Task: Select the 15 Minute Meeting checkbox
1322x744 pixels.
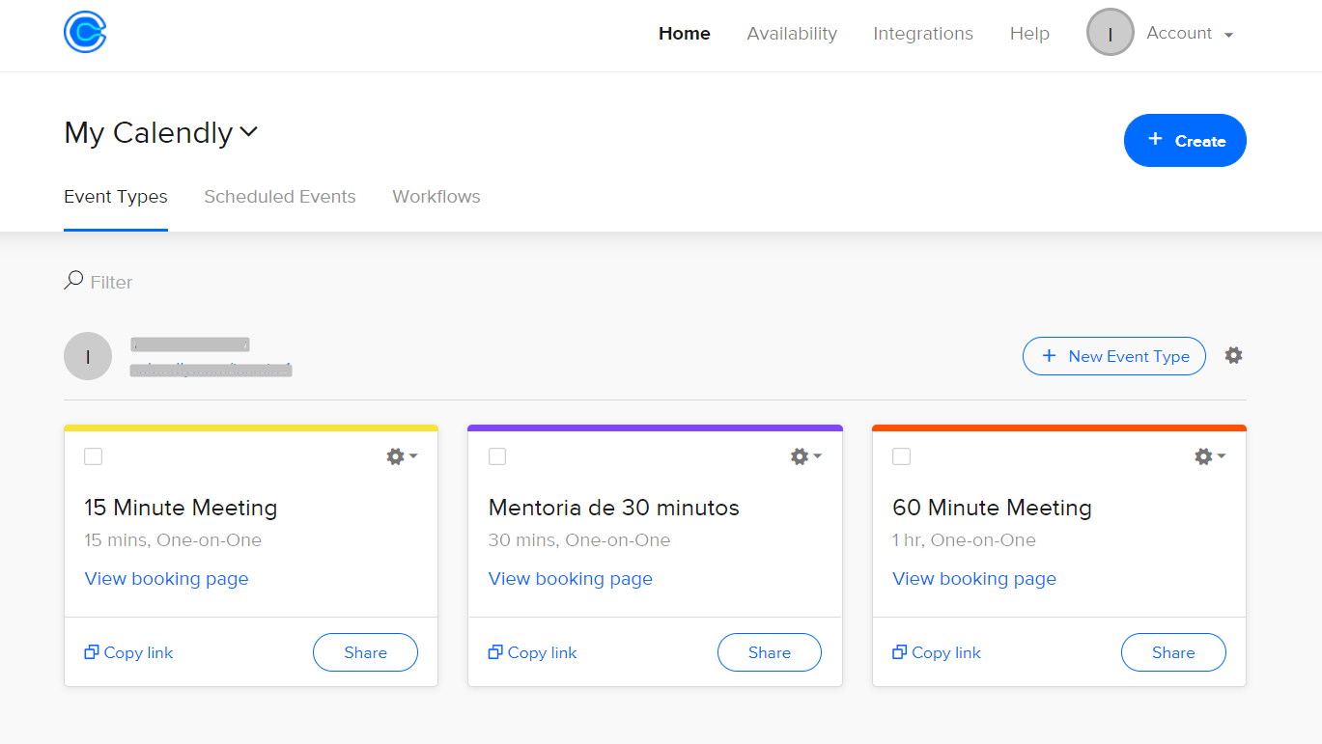Action: click(93, 456)
